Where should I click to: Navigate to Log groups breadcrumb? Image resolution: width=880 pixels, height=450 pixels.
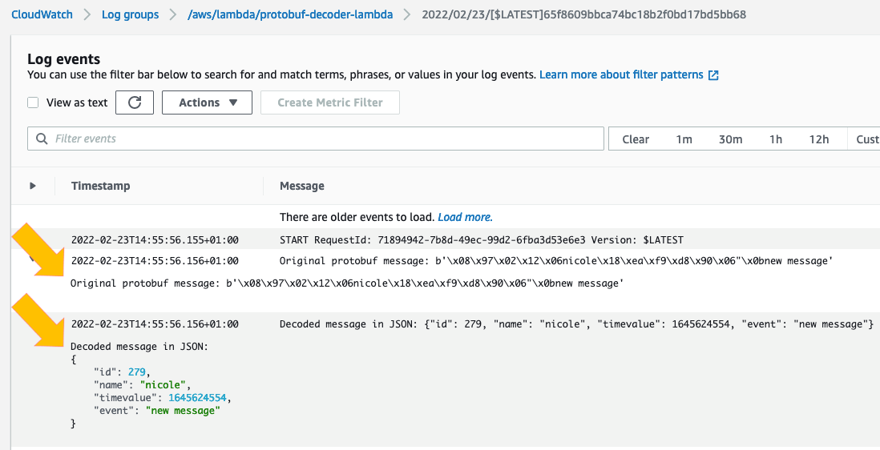[x=130, y=14]
